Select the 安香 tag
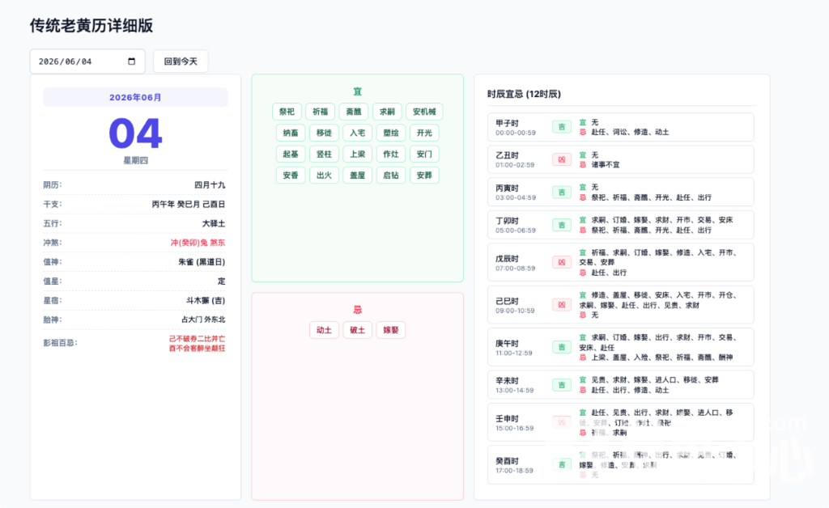Screen dimensions: 829x508 point(291,175)
